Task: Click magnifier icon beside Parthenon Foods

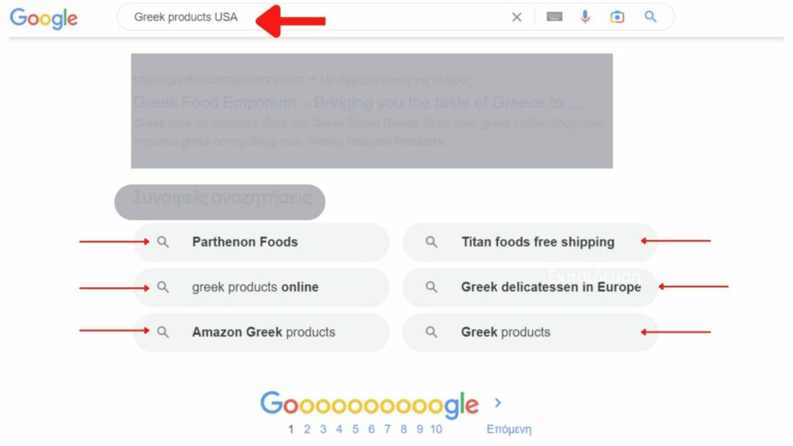Action: tap(163, 242)
